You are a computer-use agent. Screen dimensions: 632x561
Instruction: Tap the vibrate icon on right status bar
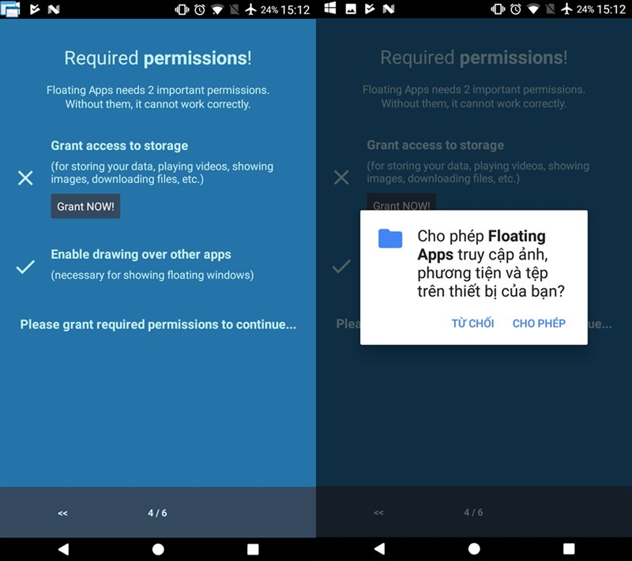pos(498,9)
